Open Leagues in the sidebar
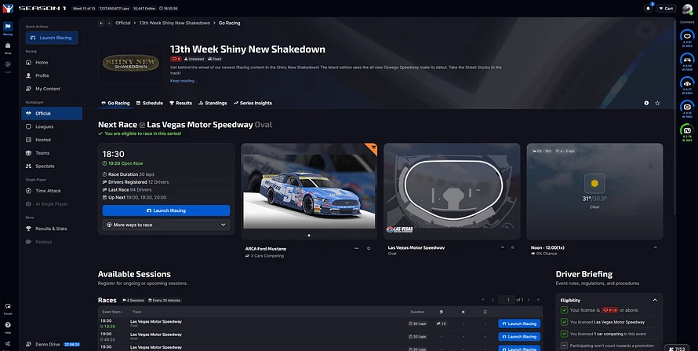Image resolution: width=698 pixels, height=351 pixels. pos(52,126)
